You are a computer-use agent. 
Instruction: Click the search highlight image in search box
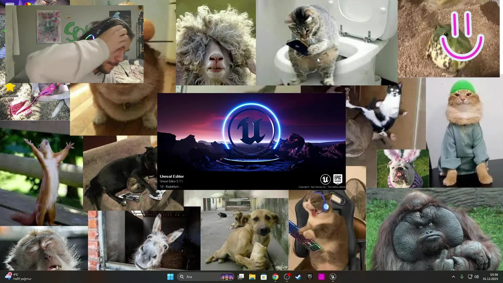click(228, 277)
